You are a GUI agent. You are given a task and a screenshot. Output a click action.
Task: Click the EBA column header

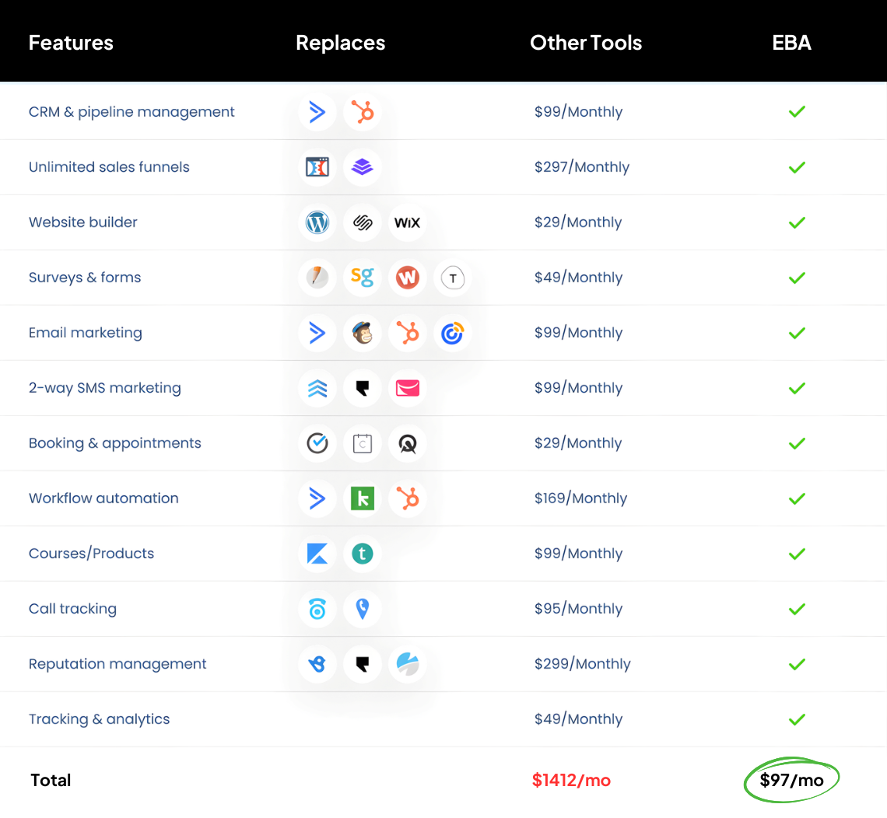pyautogui.click(x=791, y=43)
